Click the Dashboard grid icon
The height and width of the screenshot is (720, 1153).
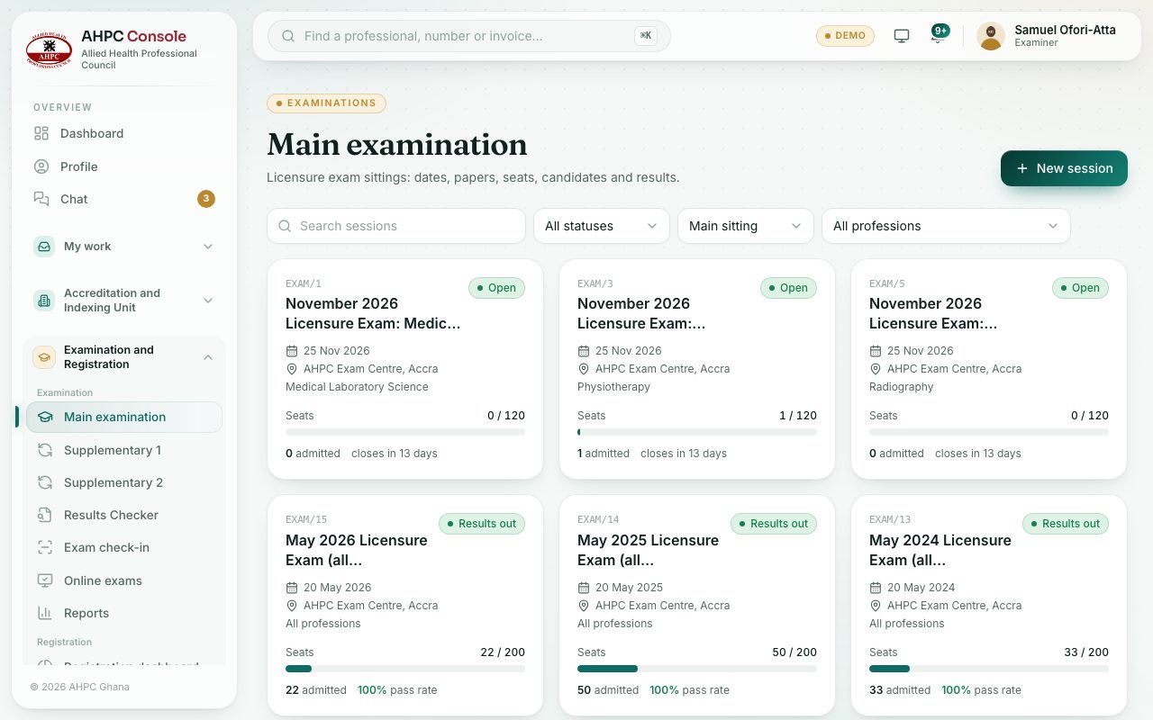[41, 133]
